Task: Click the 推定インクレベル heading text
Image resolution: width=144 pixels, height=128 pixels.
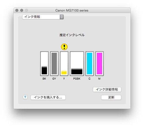Action: coord(72,35)
